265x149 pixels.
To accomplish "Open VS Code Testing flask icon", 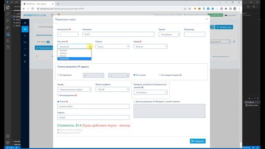I will pyautogui.click(x=7, y=41).
